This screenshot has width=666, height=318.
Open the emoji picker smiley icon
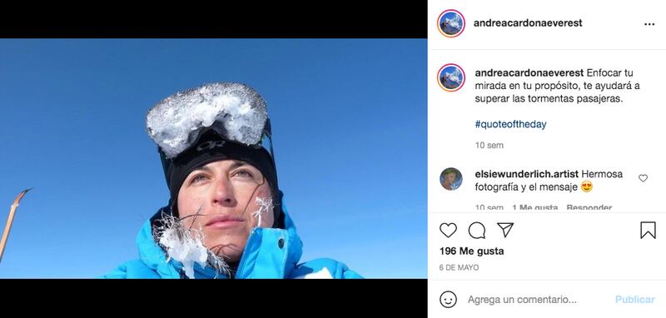point(448,300)
